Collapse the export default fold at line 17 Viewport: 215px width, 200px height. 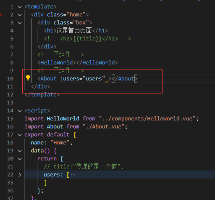[x=20, y=135]
